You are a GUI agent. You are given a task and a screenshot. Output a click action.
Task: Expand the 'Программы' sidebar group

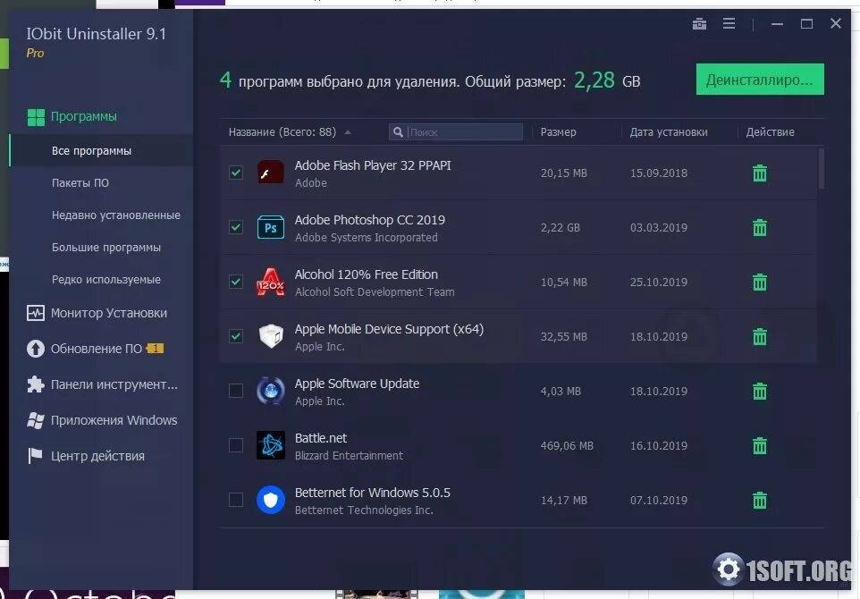[83, 116]
